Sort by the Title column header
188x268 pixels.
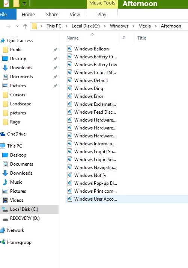click(141, 38)
